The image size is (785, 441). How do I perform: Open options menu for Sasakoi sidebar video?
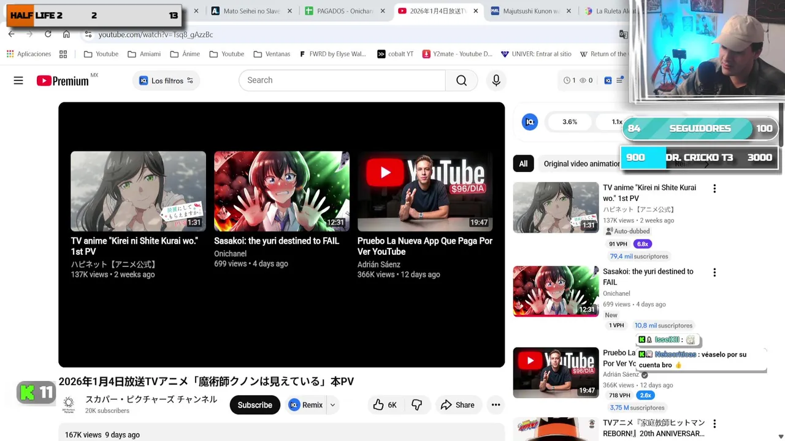714,273
